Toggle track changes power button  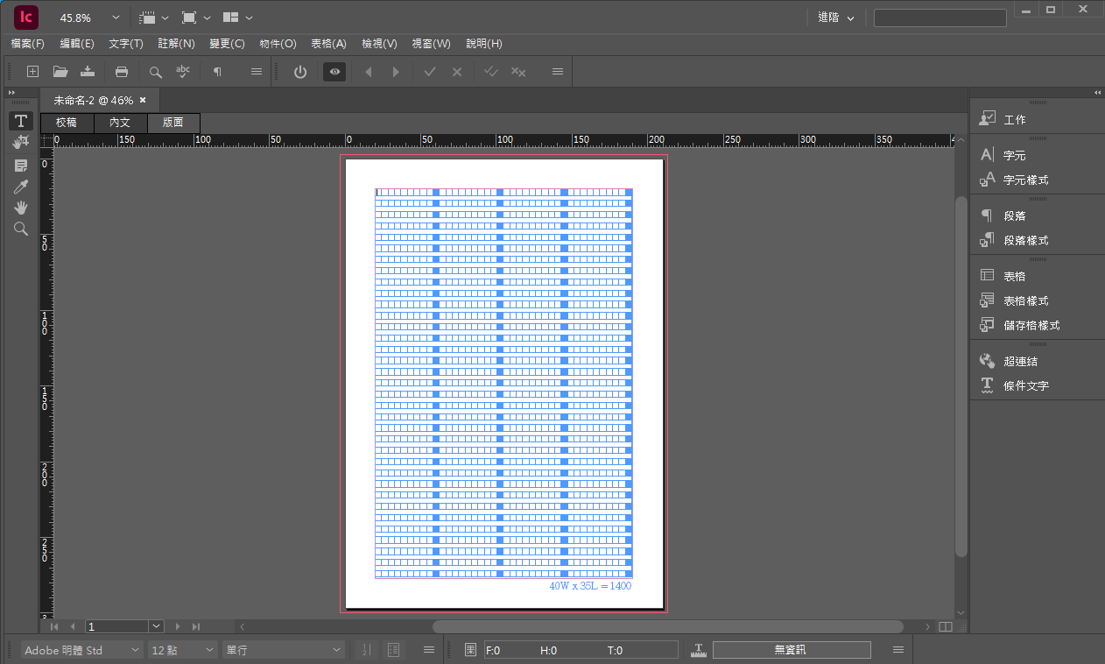click(300, 72)
